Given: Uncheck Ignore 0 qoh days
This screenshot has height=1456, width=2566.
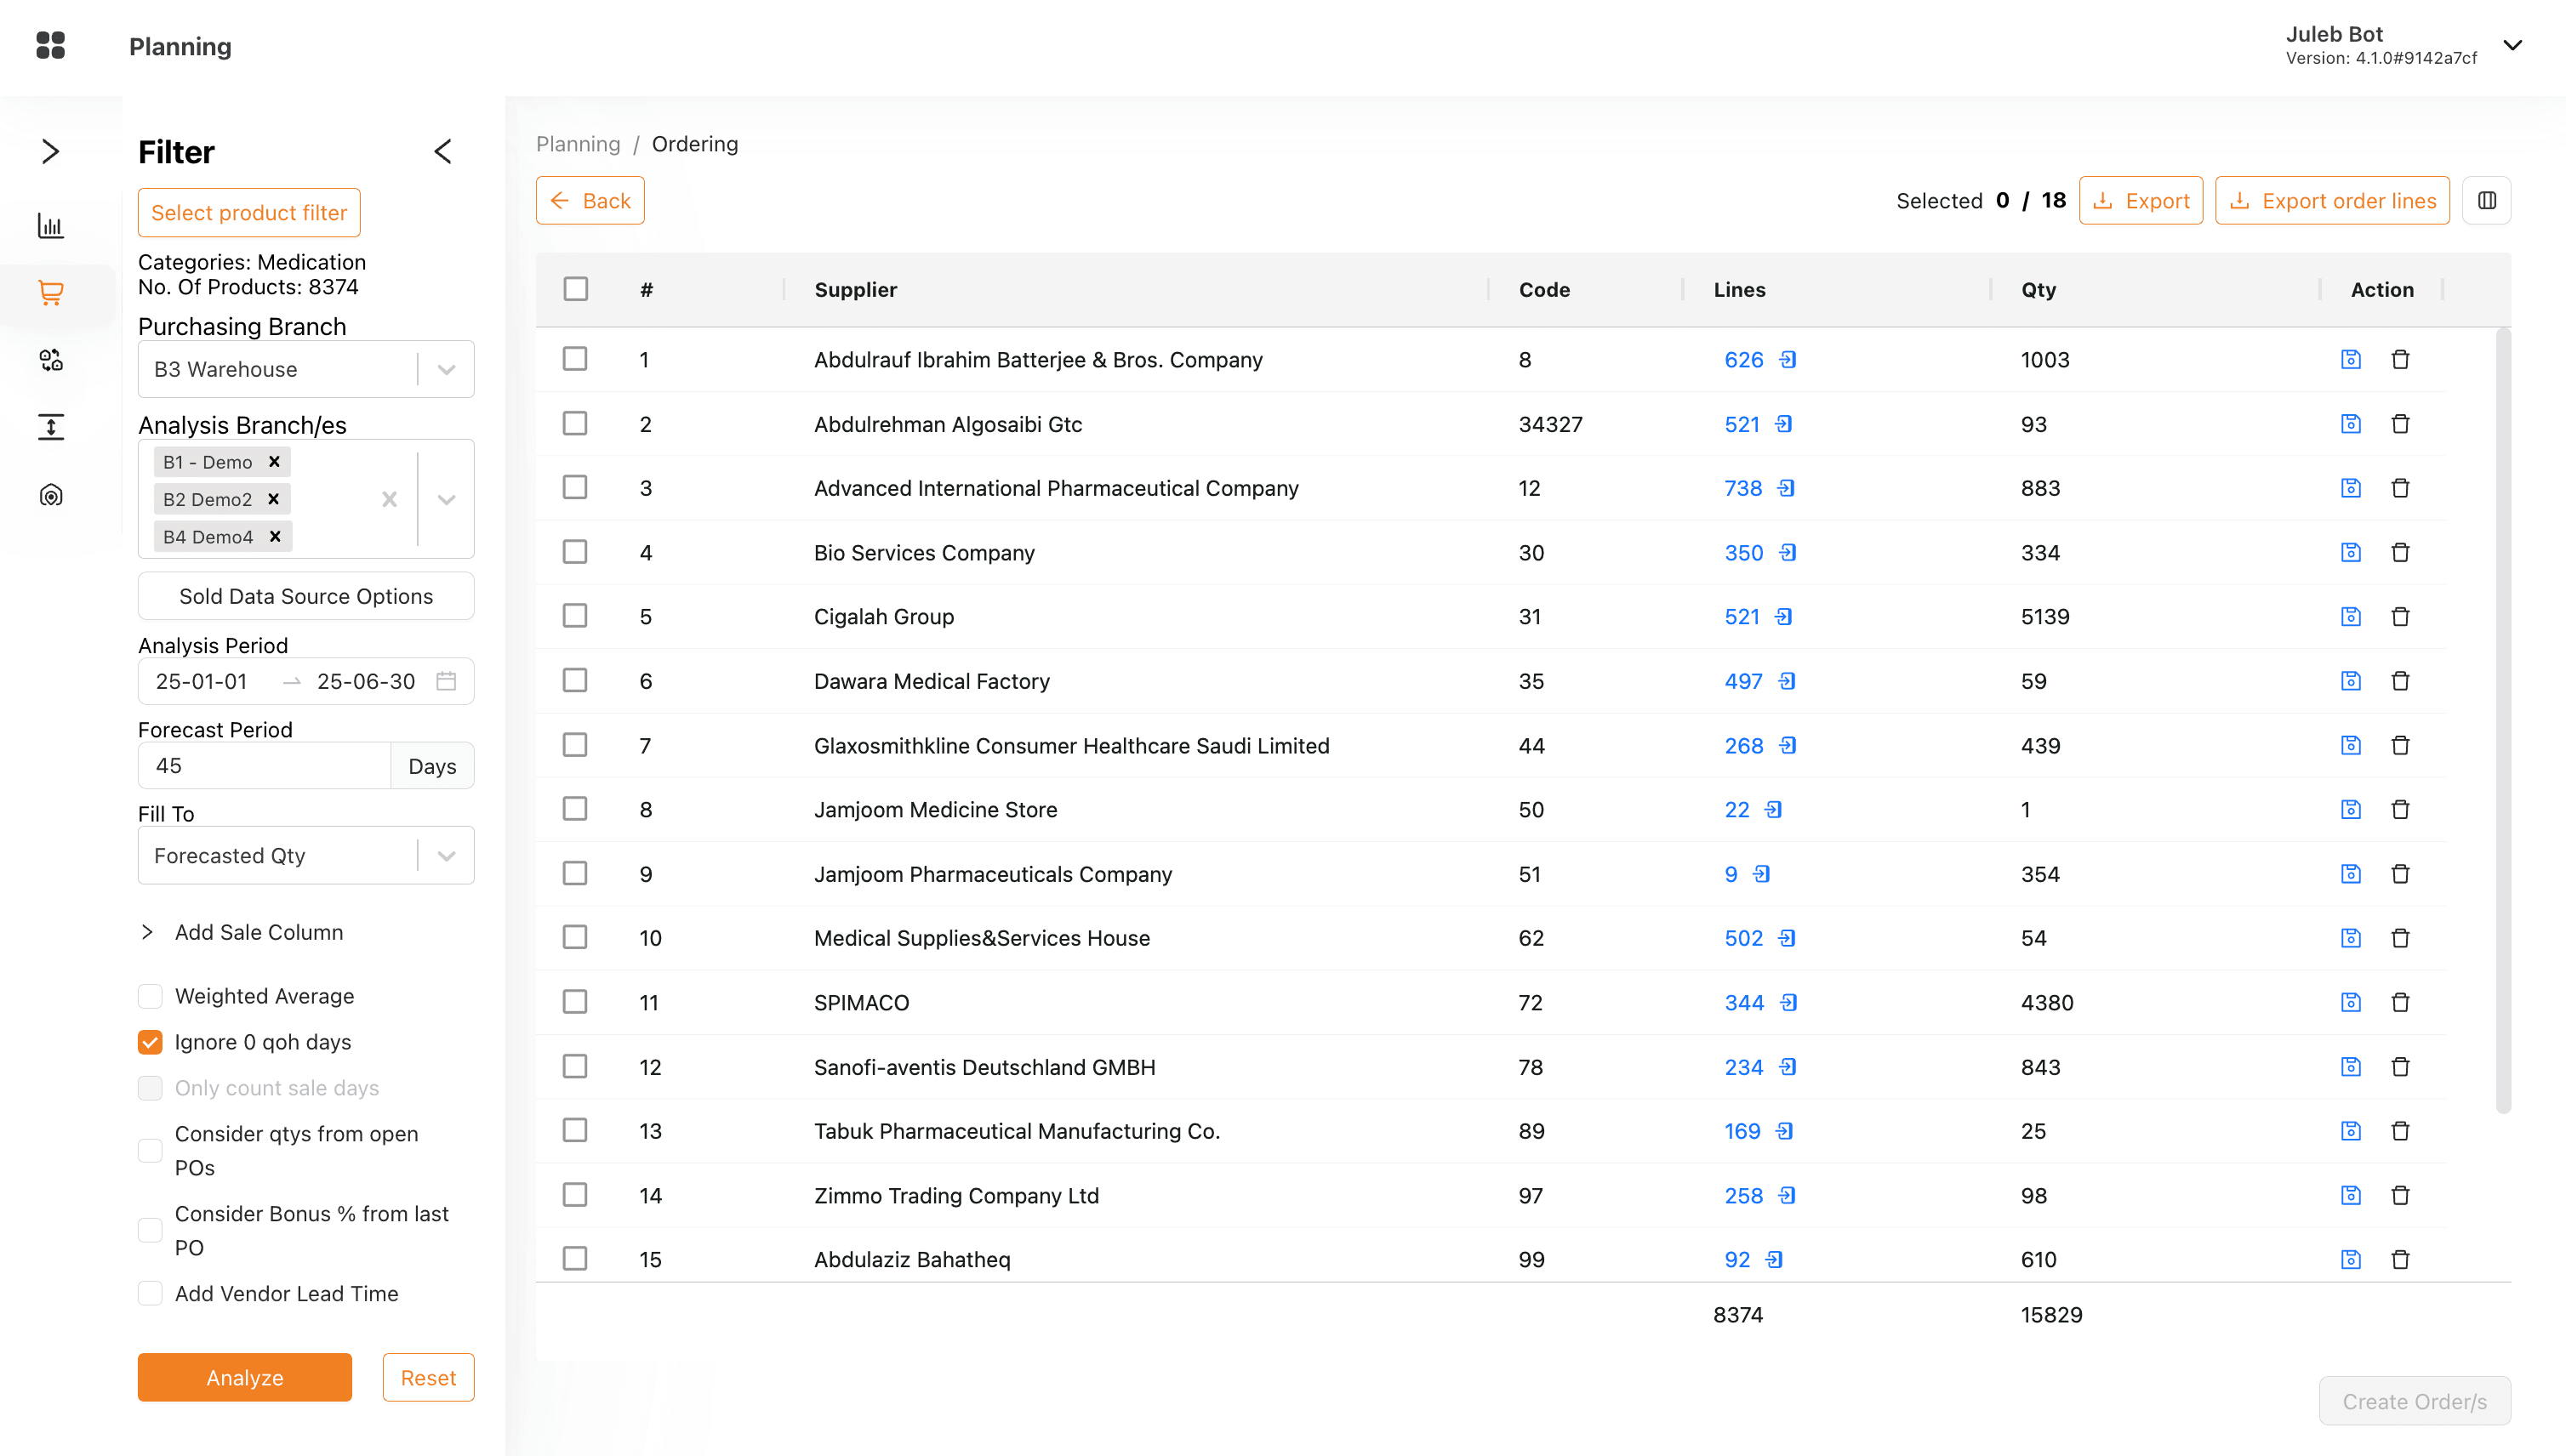Looking at the screenshot, I should point(150,1042).
